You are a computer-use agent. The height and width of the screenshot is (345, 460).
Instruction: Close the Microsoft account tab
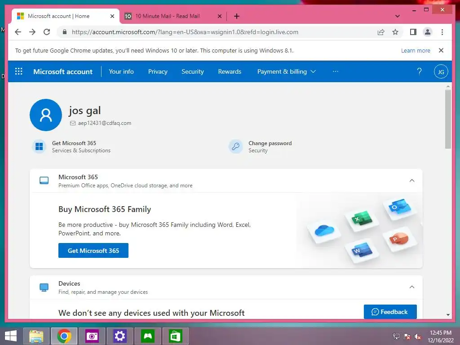click(112, 16)
